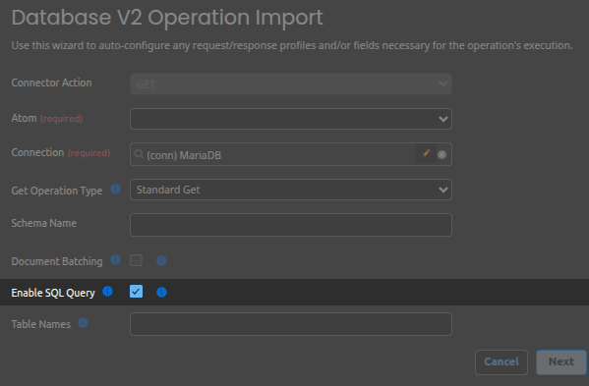
Task: Open info icon beside Enable SQL Query label
Action: point(107,291)
